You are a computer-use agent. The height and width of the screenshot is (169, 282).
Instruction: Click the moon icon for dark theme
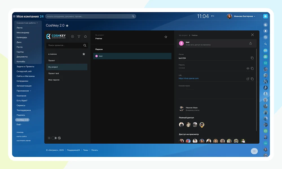point(59,138)
